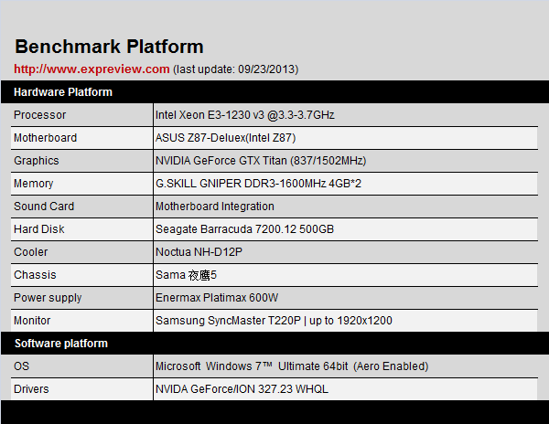
Task: Select the ASUS Z87-Deluxe value
Action: click(225, 138)
